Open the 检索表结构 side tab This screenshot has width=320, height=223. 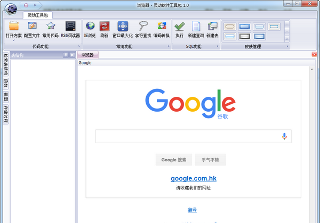pos(6,64)
